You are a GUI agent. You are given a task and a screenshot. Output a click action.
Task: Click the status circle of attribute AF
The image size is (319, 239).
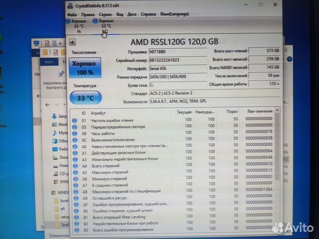(76, 204)
